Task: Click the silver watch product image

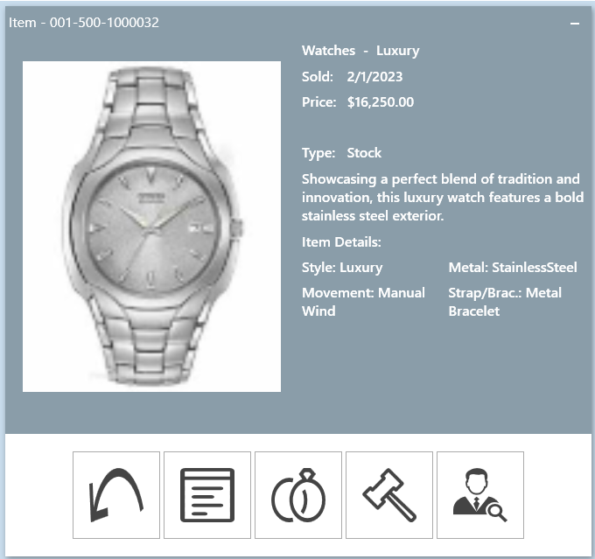Action: pyautogui.click(x=151, y=227)
